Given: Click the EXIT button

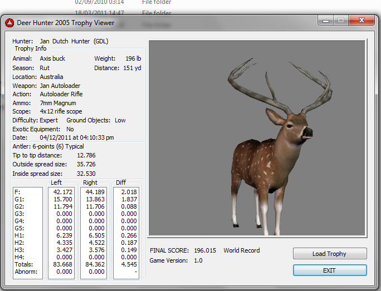Looking at the screenshot, I should (330, 270).
